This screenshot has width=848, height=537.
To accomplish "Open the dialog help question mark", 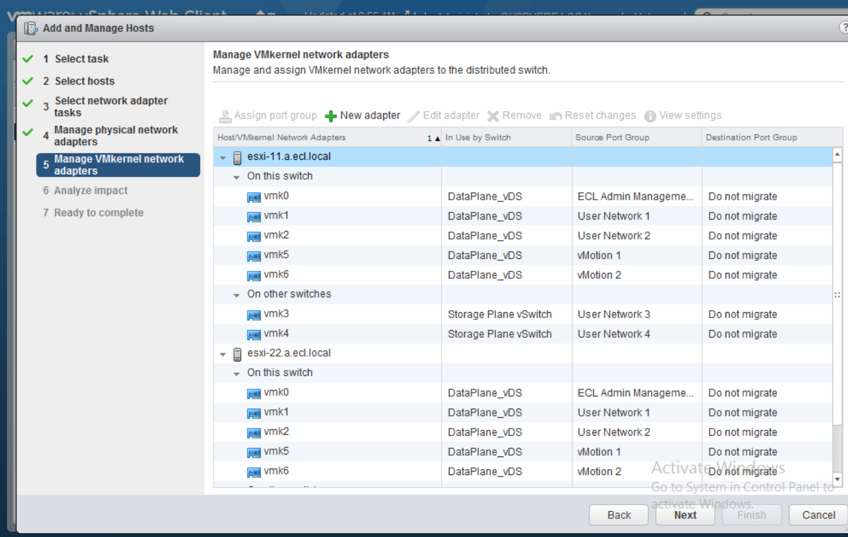I will [x=843, y=28].
